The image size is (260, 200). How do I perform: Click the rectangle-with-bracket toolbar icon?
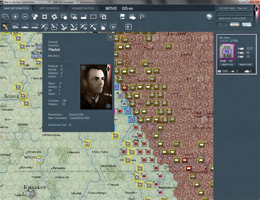[103, 17]
